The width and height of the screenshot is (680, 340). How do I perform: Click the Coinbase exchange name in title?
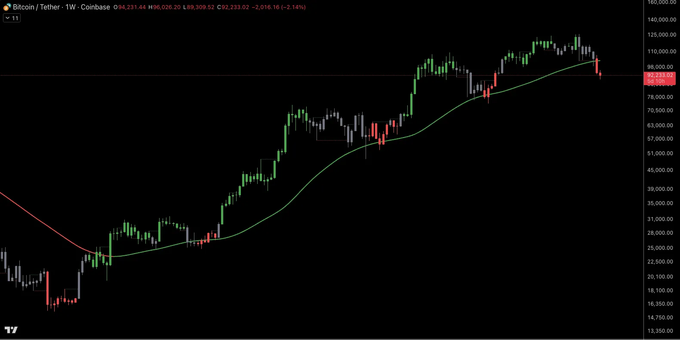point(95,7)
